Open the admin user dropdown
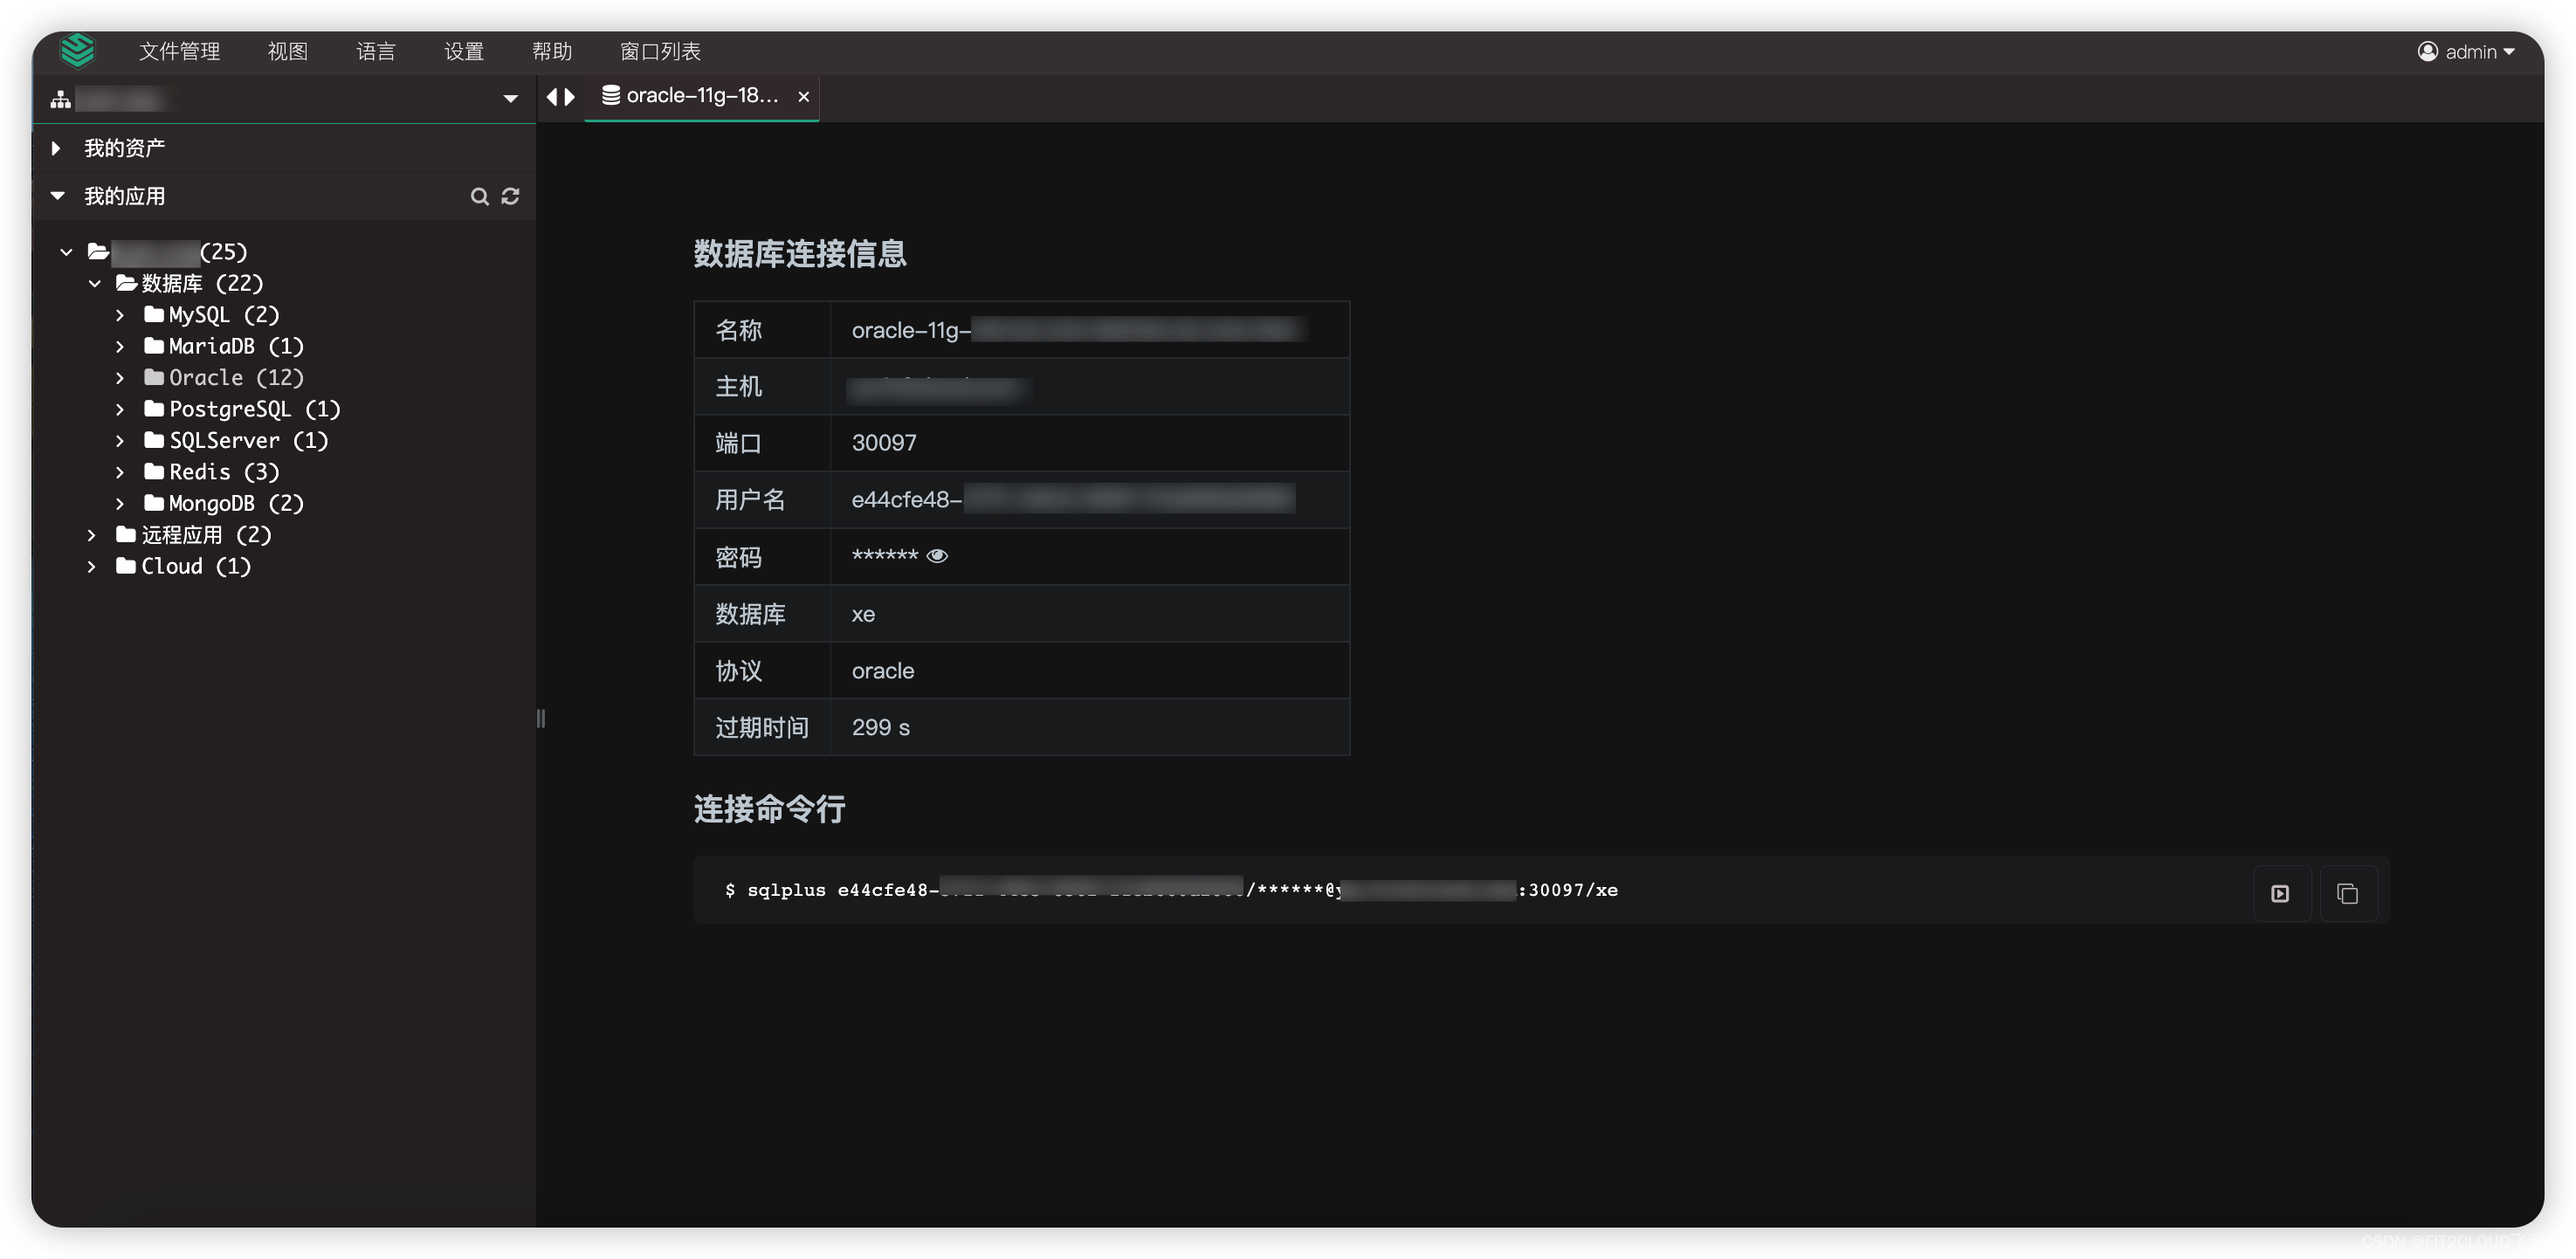 pos(2466,52)
